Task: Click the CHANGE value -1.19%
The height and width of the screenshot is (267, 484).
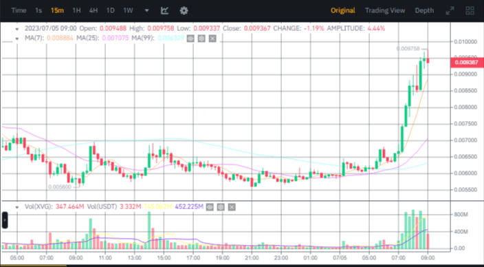Action: (314, 28)
